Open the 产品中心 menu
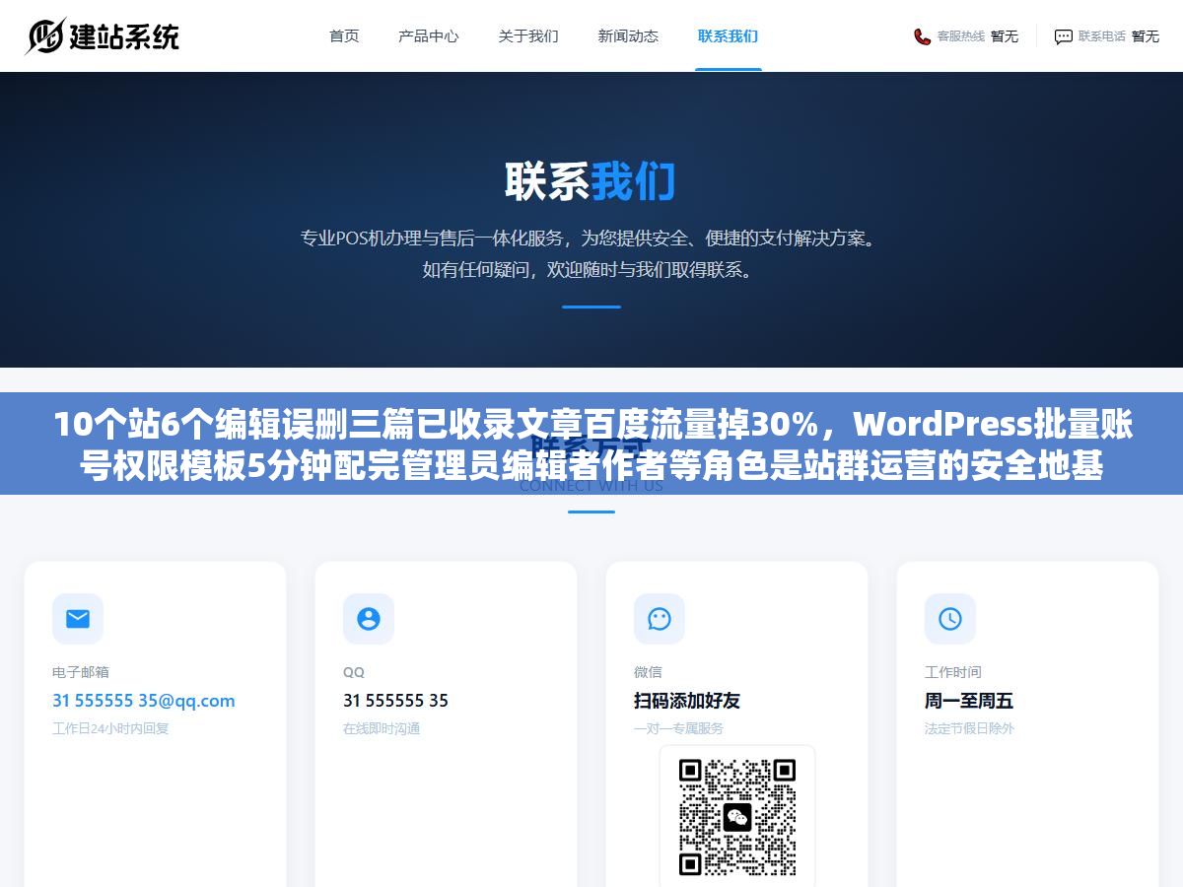 pos(428,35)
